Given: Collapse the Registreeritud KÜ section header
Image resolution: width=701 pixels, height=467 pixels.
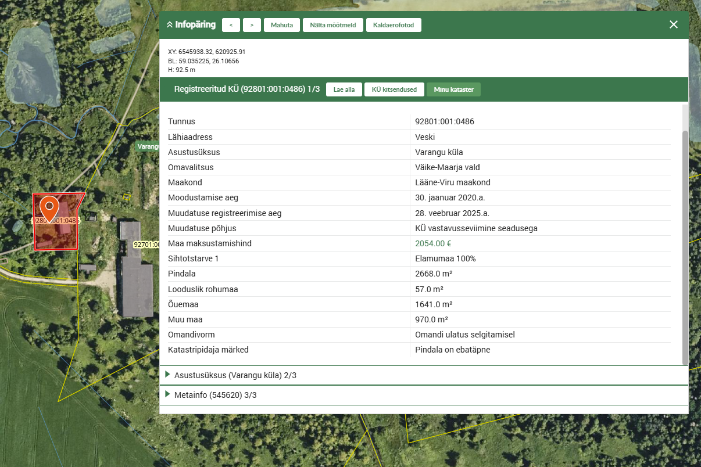Looking at the screenshot, I should 246,89.
